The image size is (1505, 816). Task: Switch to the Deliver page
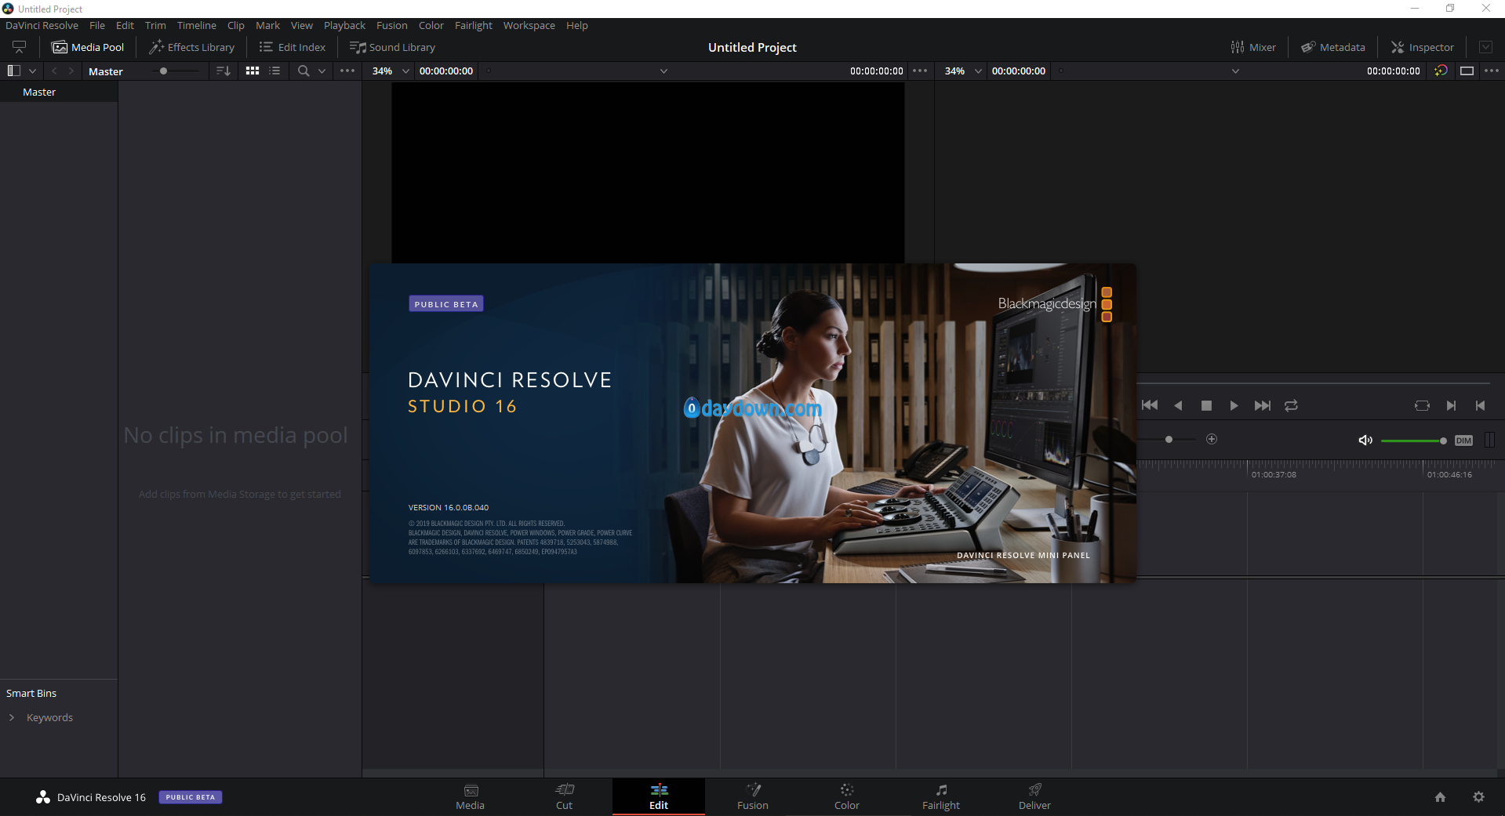pos(1034,796)
